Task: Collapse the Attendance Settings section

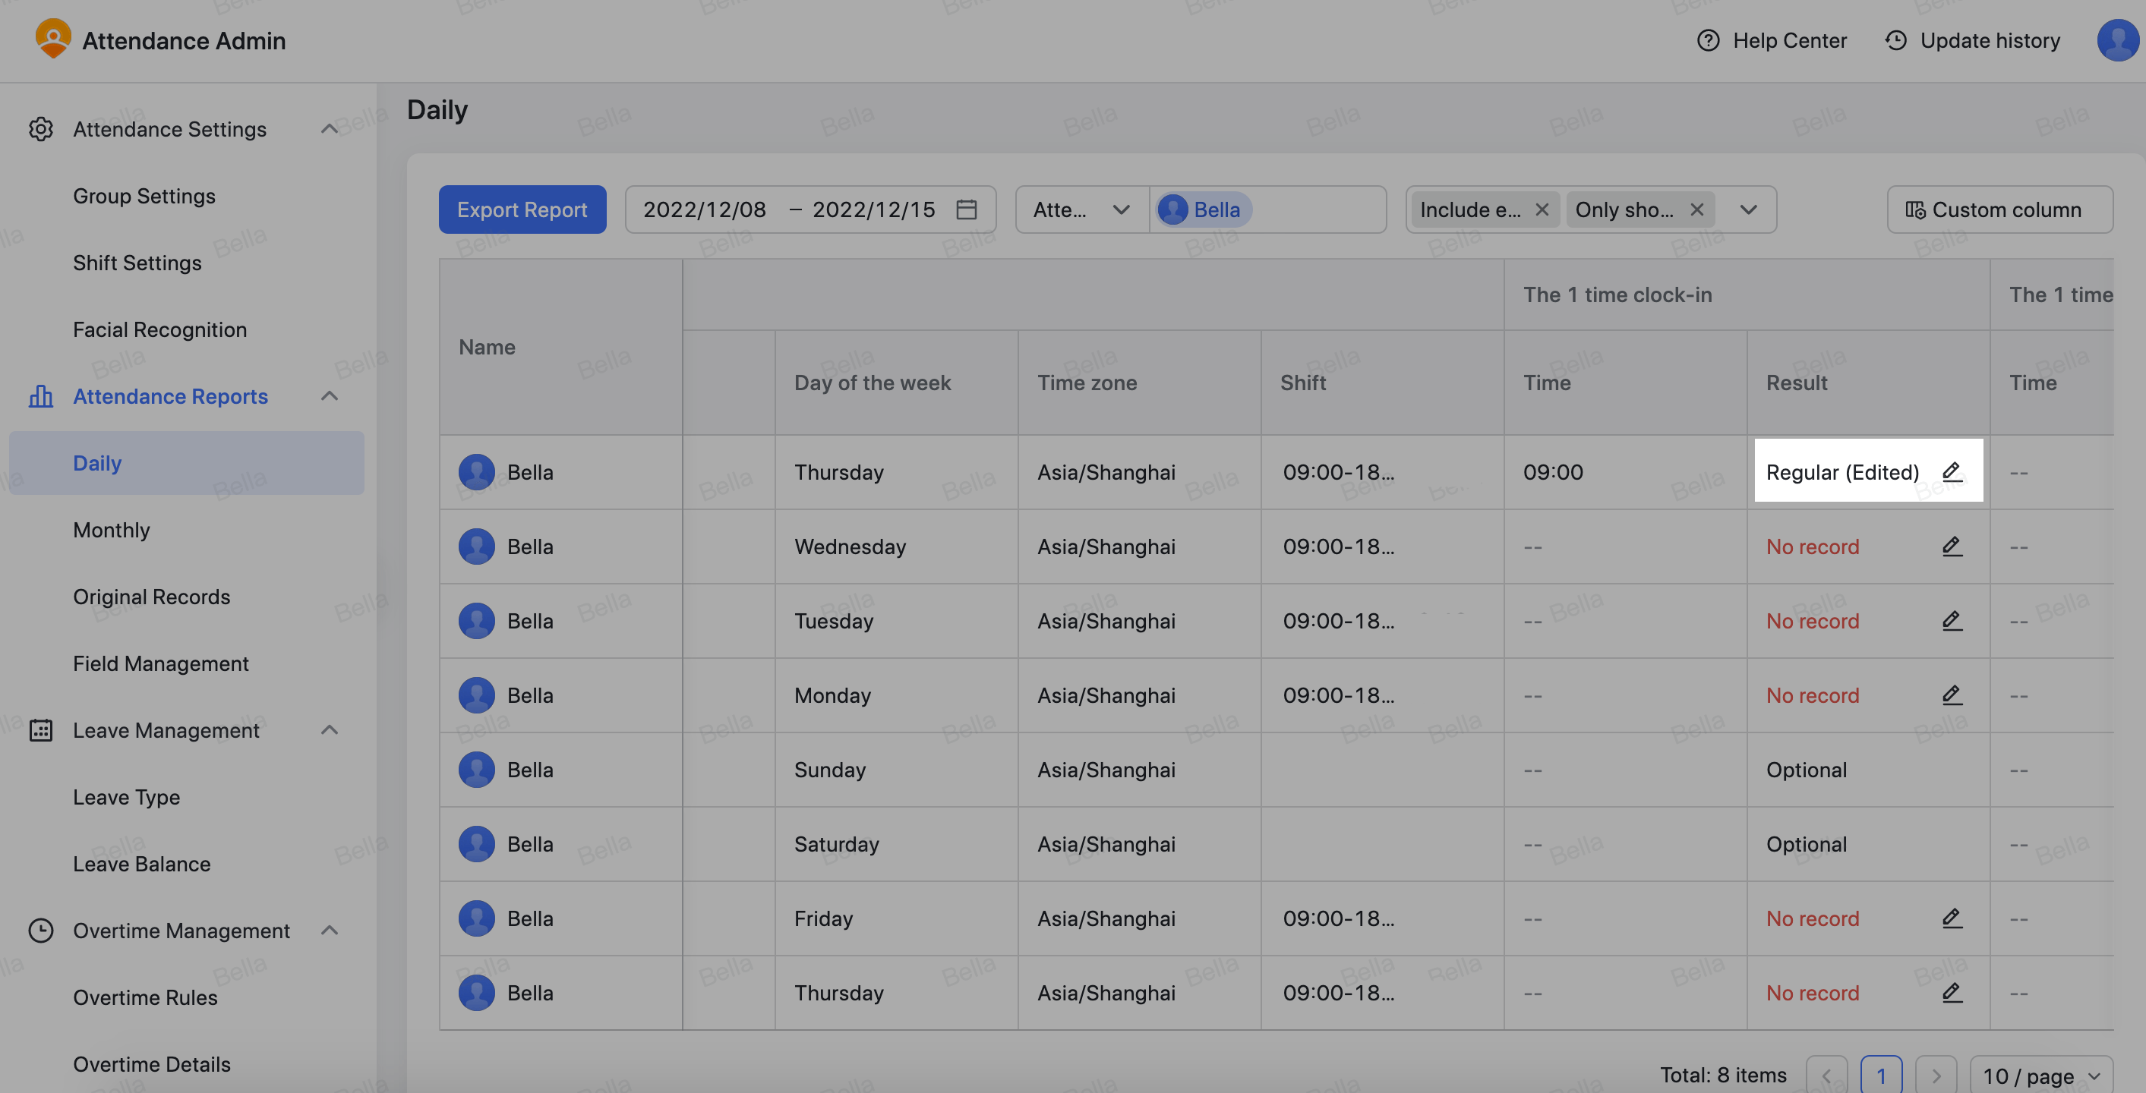Action: [x=329, y=129]
